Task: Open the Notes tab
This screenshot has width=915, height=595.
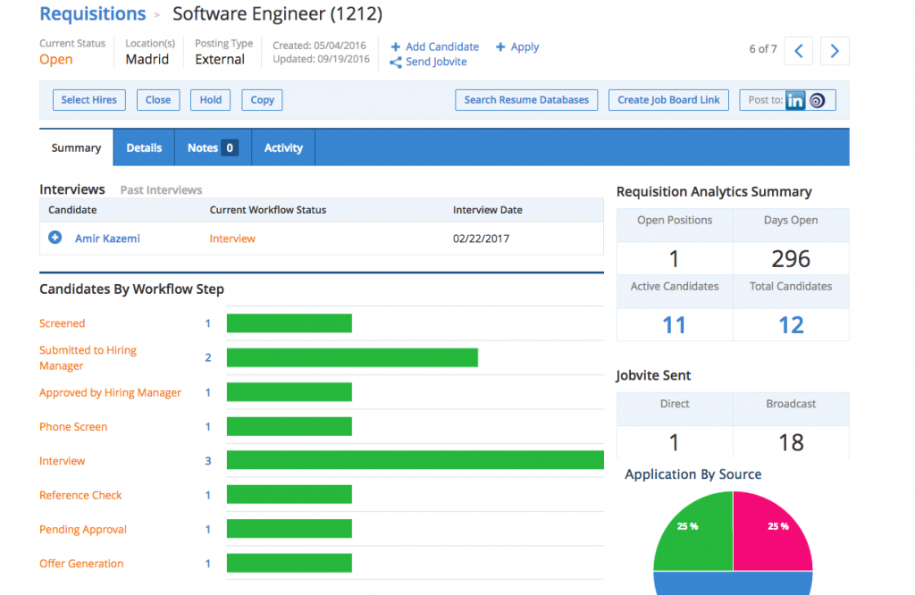Action: pos(213,147)
